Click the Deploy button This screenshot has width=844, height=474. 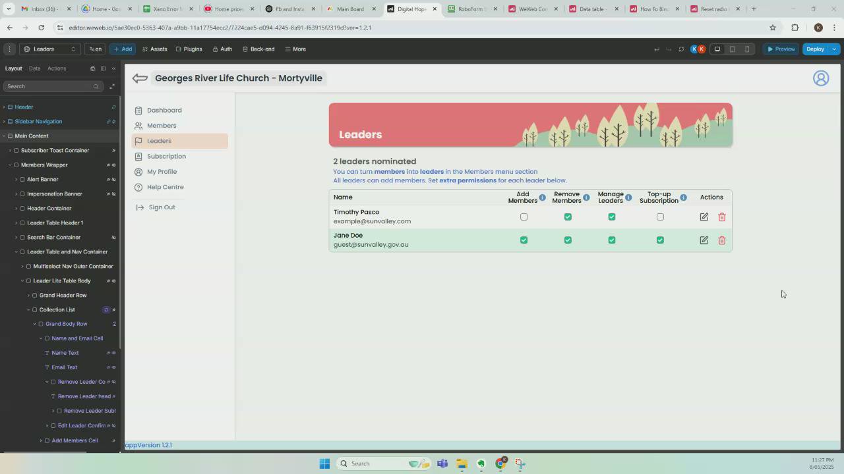815,49
